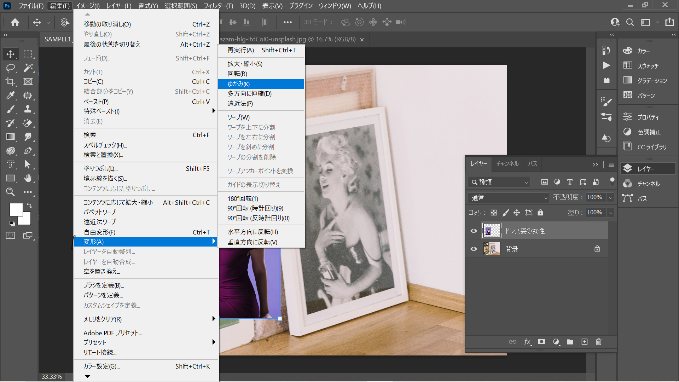The image size is (679, 382).
Task: Open the グラデーション panel button
Action: (x=648, y=81)
